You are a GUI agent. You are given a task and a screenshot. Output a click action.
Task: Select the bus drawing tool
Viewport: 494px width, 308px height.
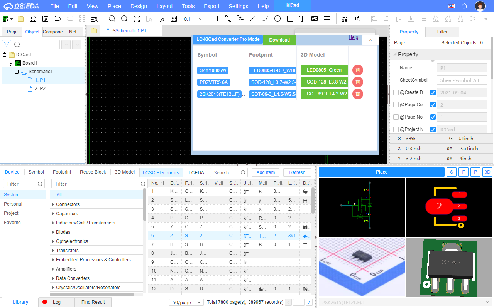240,18
